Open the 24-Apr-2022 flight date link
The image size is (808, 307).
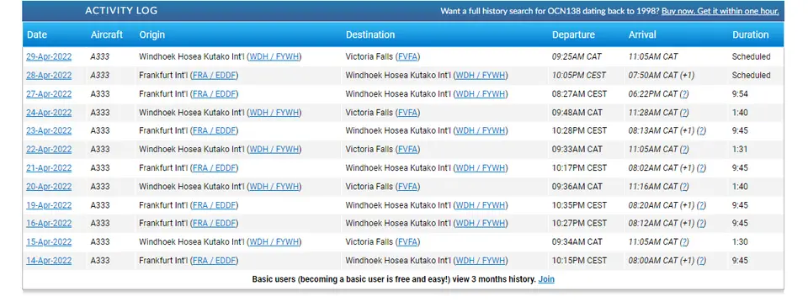[49, 113]
